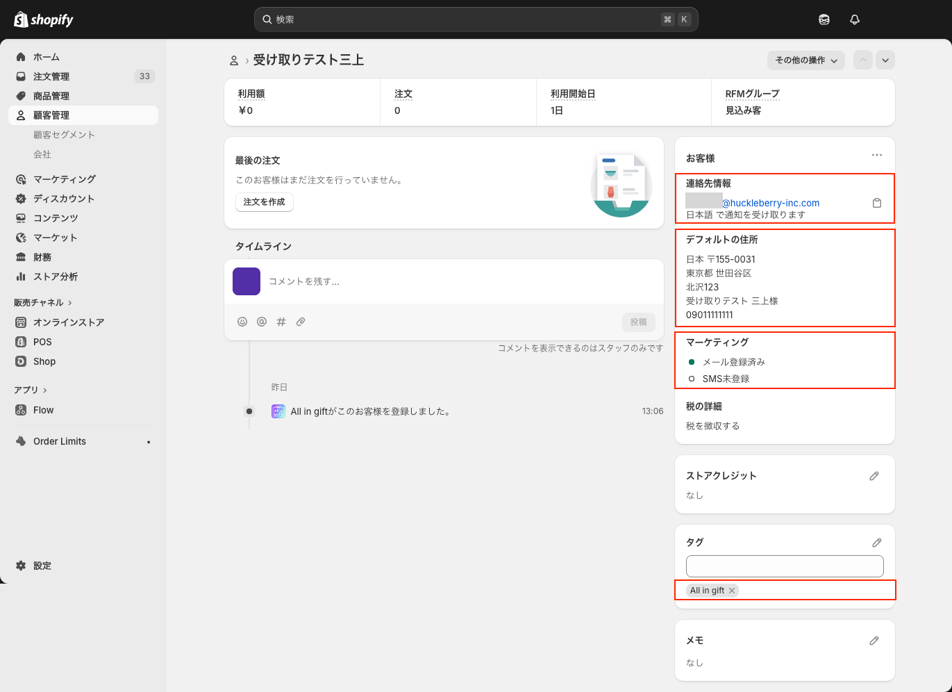This screenshot has width=952, height=692.
Task: Open the Order Limits app
Action: 83,441
